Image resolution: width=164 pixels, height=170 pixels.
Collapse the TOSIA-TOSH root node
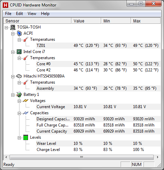pos(6,28)
